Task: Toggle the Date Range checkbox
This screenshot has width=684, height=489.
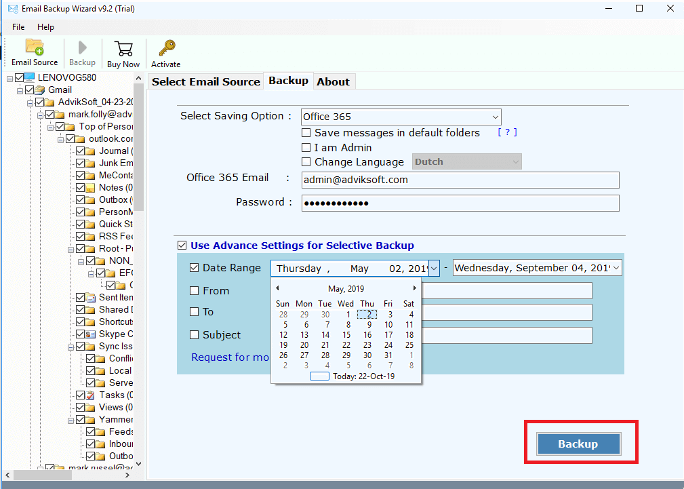Action: (x=195, y=268)
